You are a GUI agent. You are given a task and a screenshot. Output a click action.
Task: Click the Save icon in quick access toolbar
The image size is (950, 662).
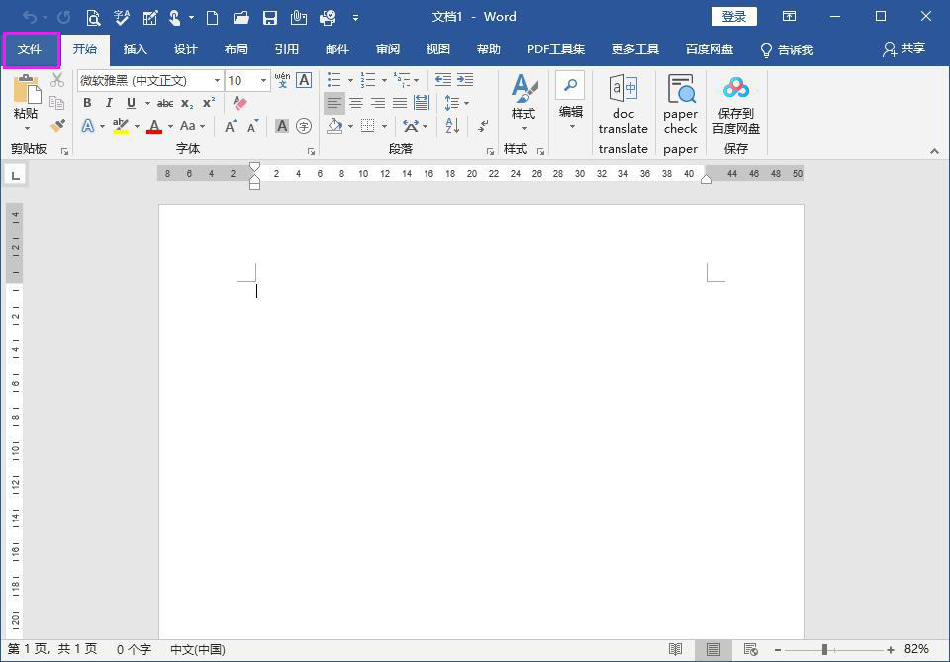coord(269,17)
